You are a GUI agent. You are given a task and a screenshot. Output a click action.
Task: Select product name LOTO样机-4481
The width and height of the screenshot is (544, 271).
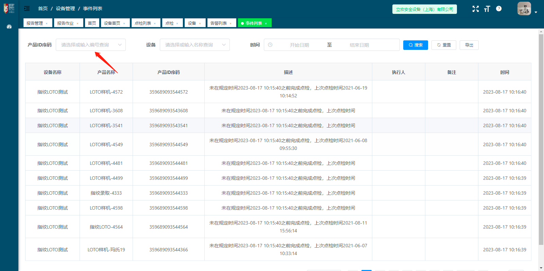point(106,163)
